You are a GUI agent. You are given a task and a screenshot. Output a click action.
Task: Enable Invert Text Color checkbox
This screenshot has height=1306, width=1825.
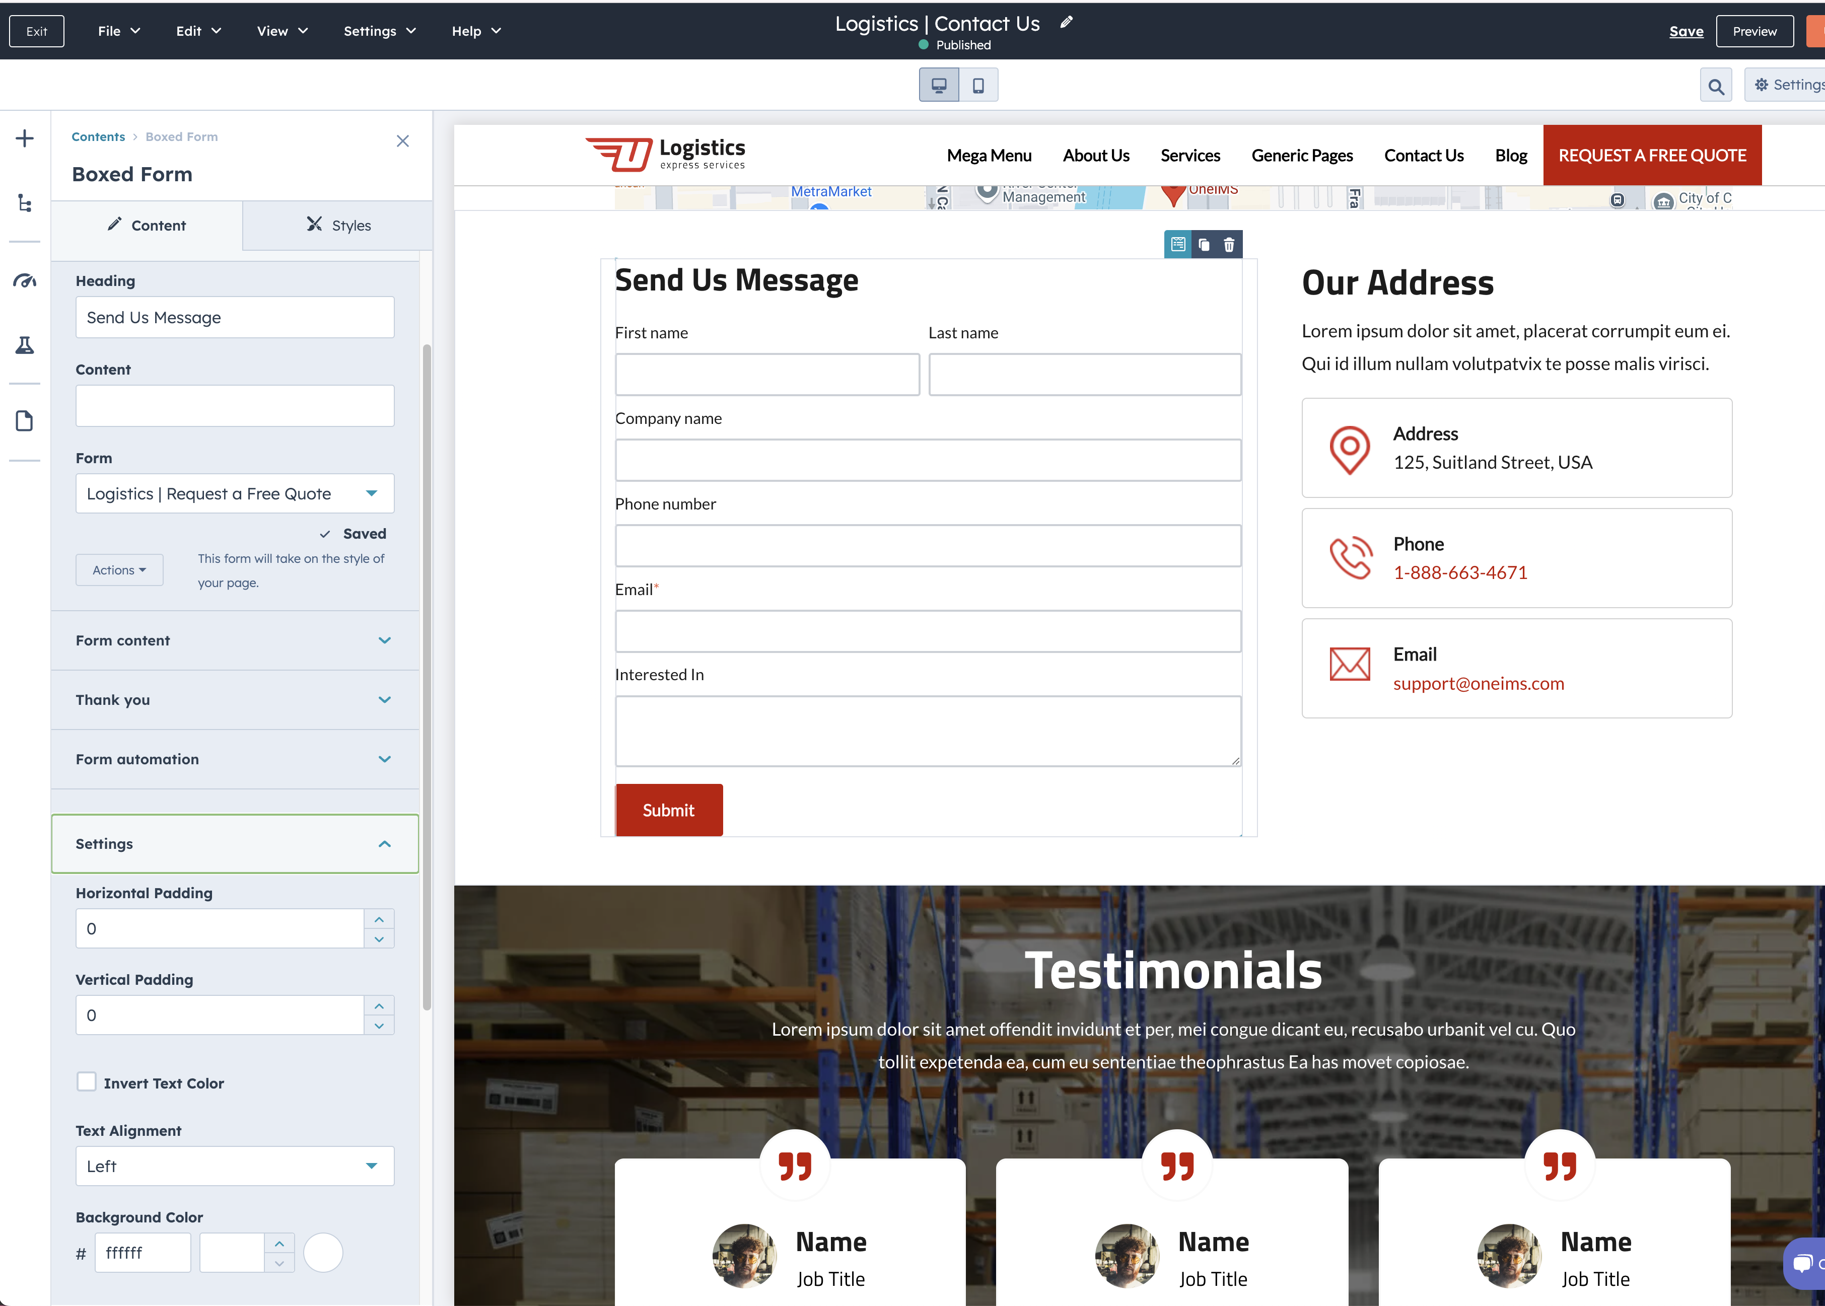click(86, 1081)
